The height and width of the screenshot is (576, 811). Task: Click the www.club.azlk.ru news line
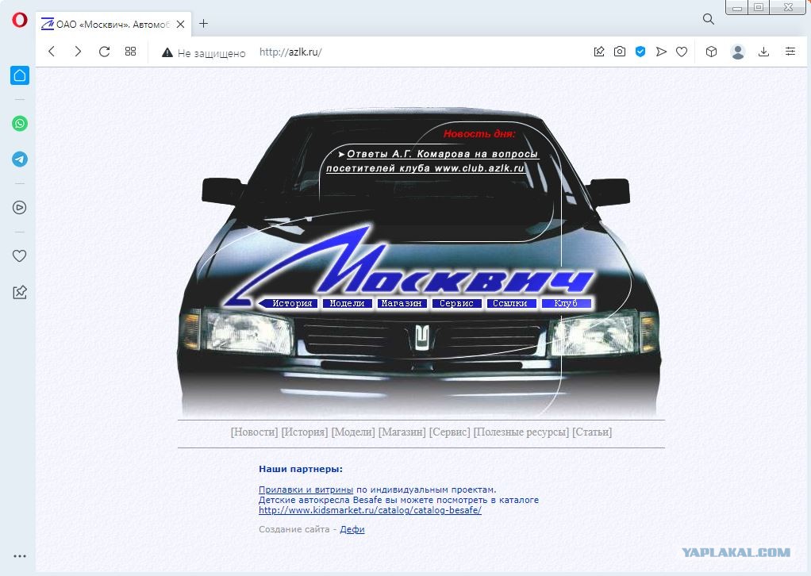pyautogui.click(x=425, y=168)
